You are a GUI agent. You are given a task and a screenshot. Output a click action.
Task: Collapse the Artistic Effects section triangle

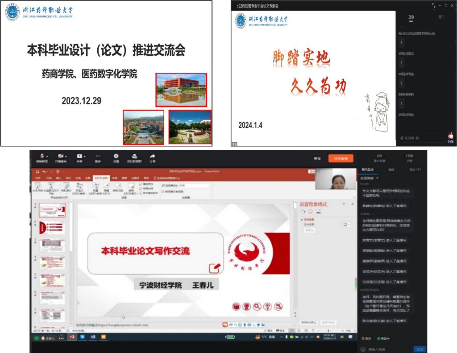[x=302, y=220]
